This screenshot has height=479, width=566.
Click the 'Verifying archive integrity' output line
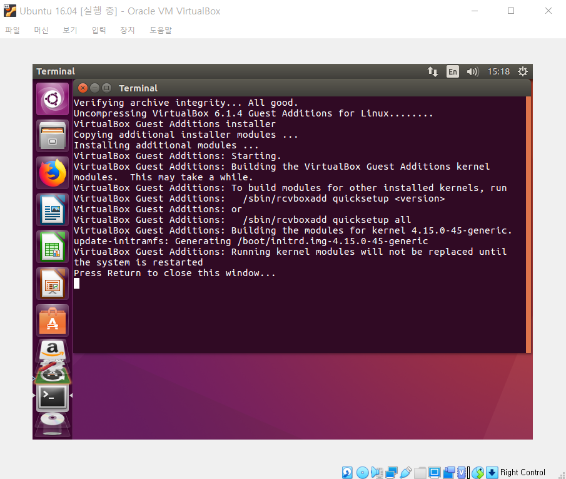click(x=186, y=103)
